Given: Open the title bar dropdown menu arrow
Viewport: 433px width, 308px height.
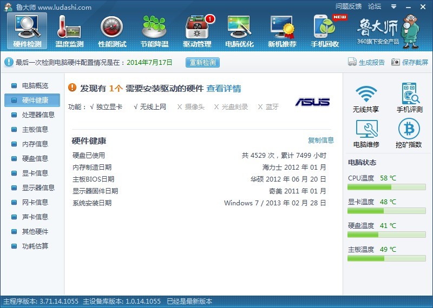Looking at the screenshot, I should pos(394,6).
